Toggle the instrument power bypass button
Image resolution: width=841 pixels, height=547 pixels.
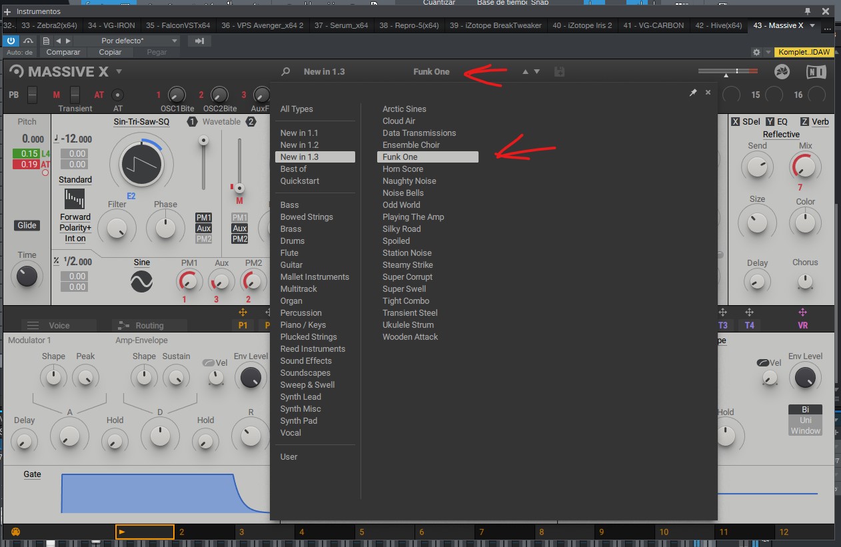tap(11, 41)
